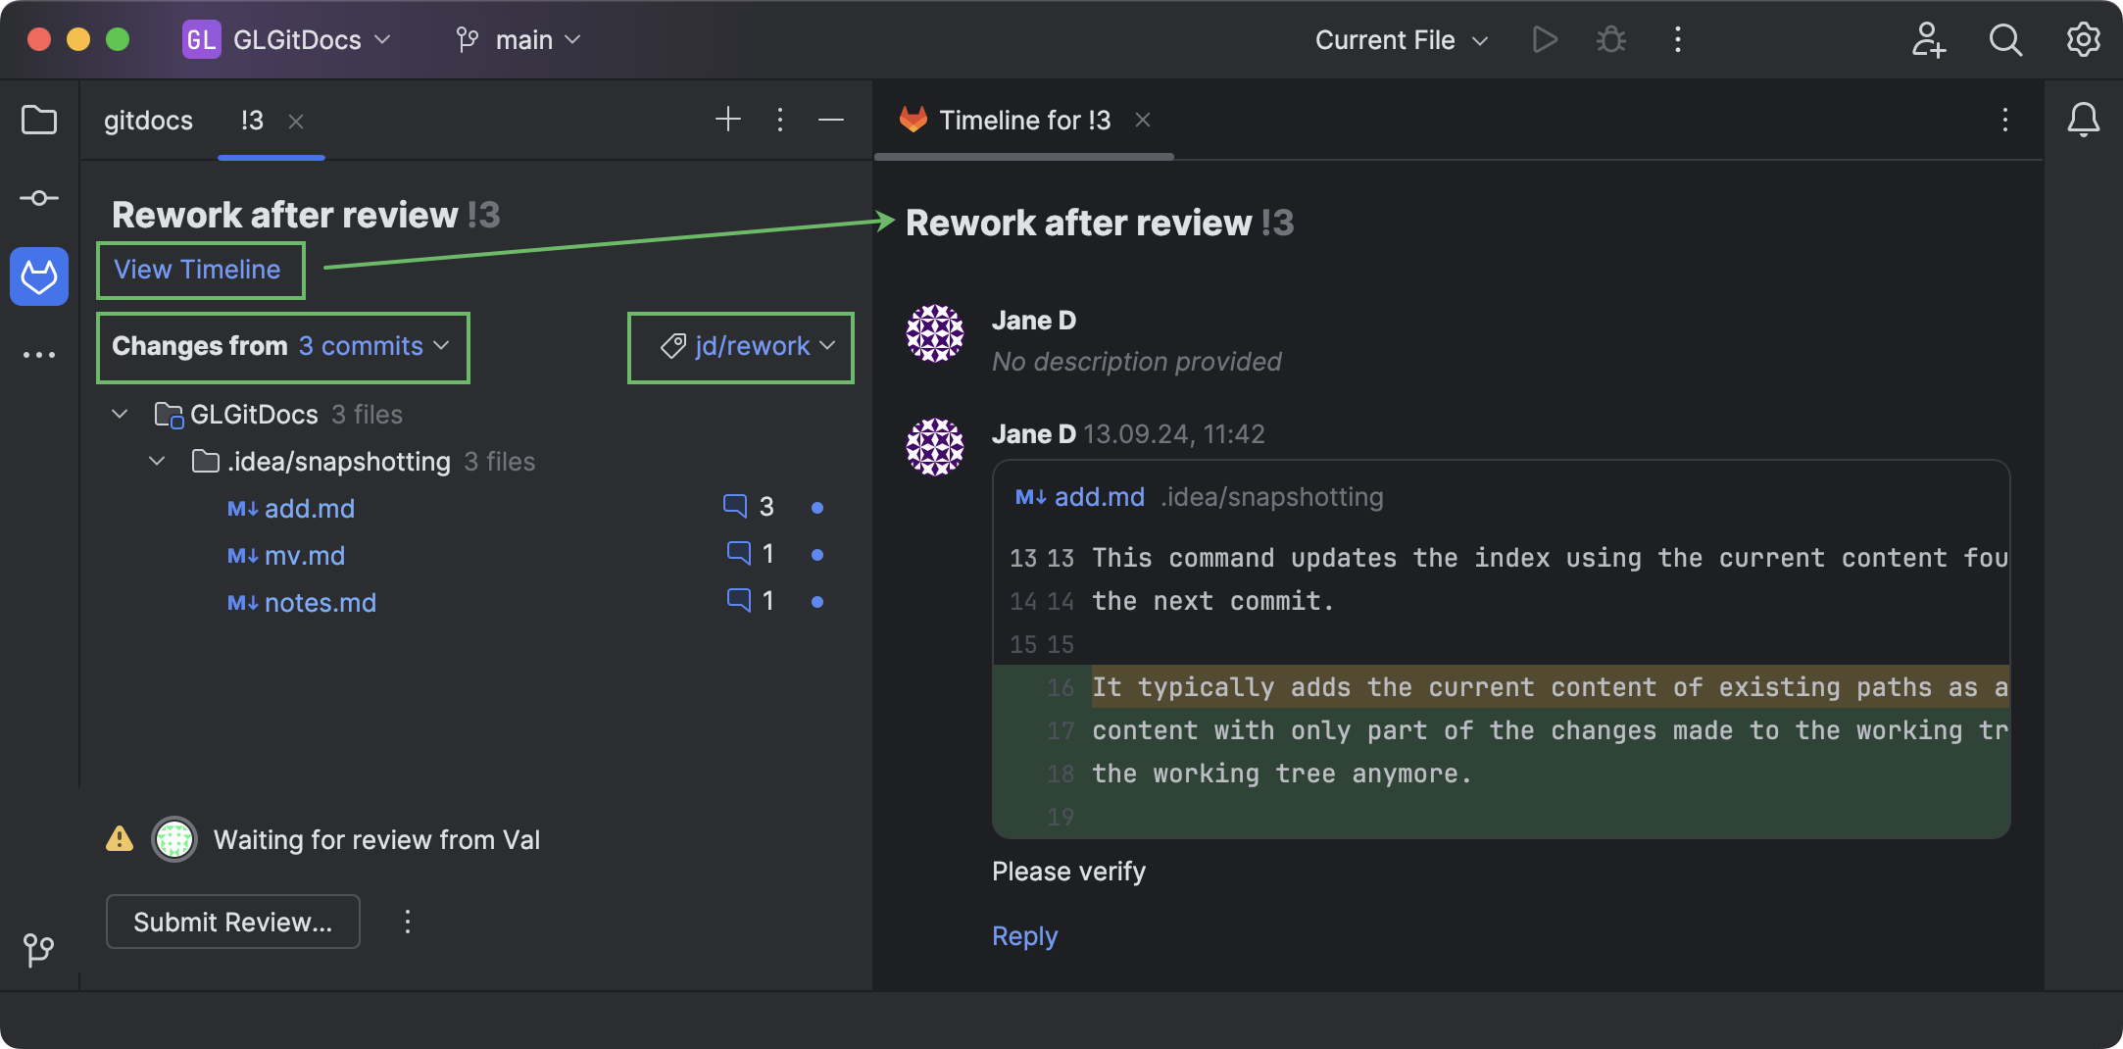Viewport: 2123px width, 1049px height.
Task: Select the gitdocs tab
Action: [148, 120]
